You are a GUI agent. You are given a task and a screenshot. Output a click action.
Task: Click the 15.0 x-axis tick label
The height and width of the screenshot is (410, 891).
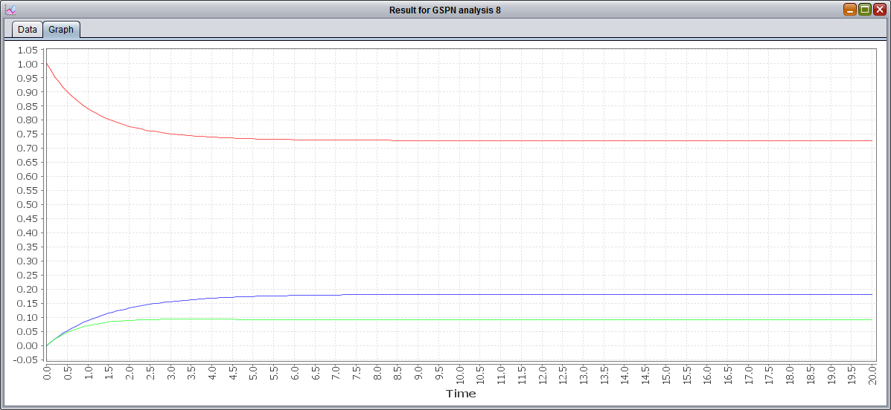click(668, 376)
